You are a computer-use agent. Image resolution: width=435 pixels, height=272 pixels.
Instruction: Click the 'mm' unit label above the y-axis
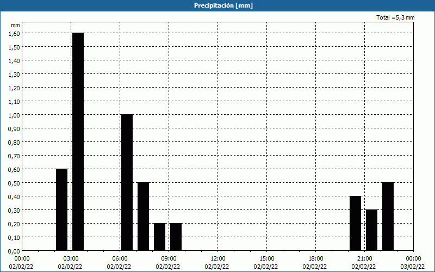click(x=15, y=25)
